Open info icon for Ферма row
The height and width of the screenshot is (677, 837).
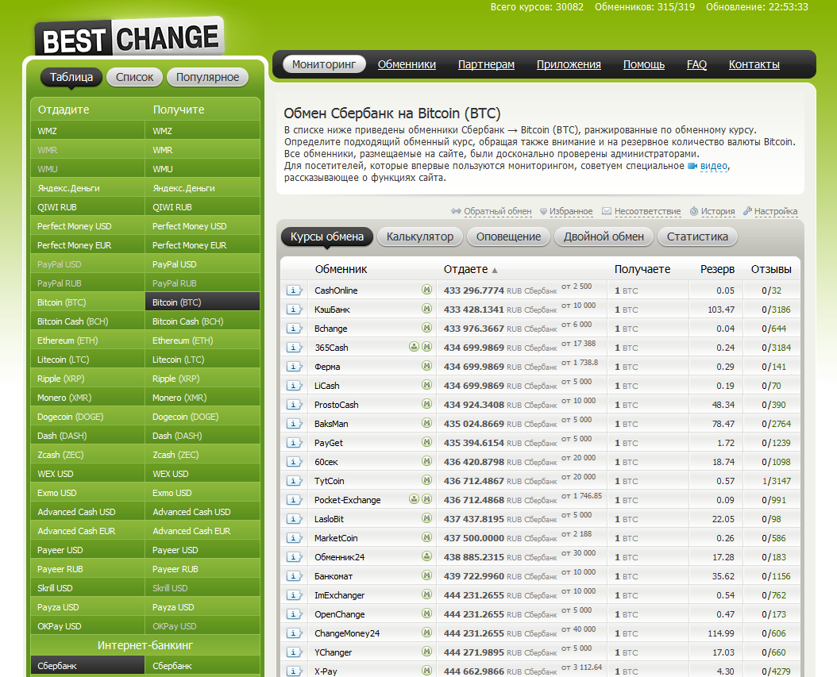pos(294,367)
